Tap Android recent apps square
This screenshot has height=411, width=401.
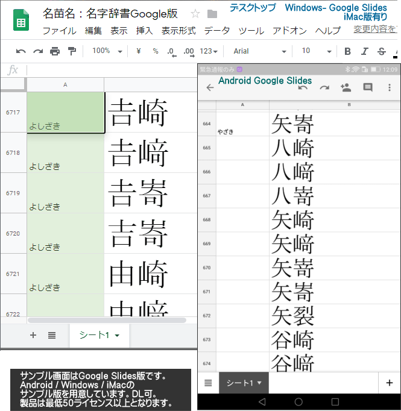pos(335,401)
